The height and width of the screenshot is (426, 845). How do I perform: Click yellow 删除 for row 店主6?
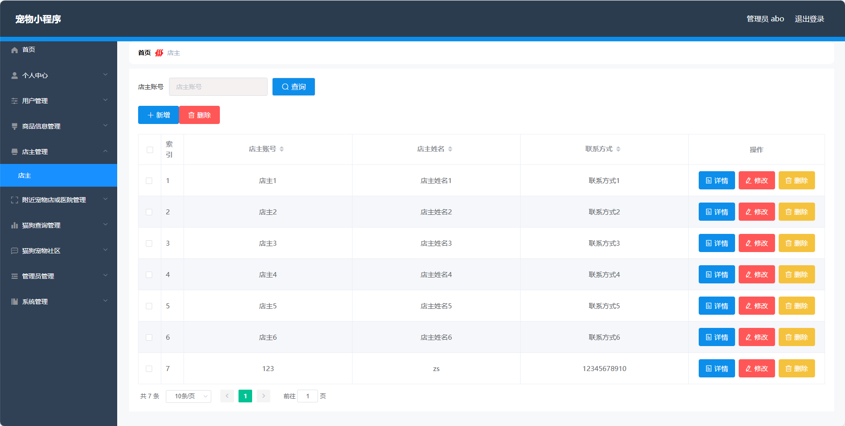[x=797, y=337]
